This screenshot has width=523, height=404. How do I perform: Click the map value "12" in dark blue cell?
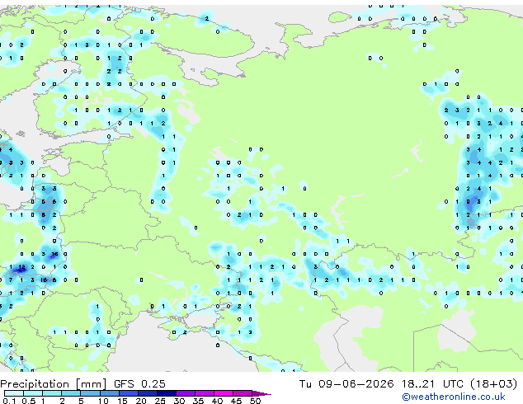pos(21,267)
